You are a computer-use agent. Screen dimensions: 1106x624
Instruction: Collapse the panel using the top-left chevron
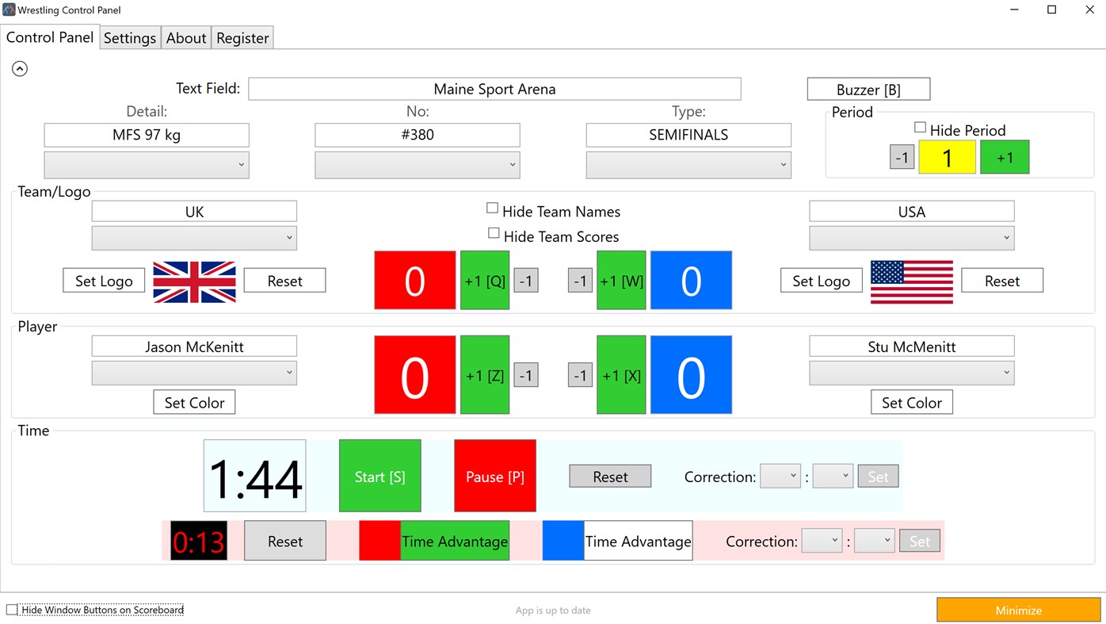(x=19, y=68)
